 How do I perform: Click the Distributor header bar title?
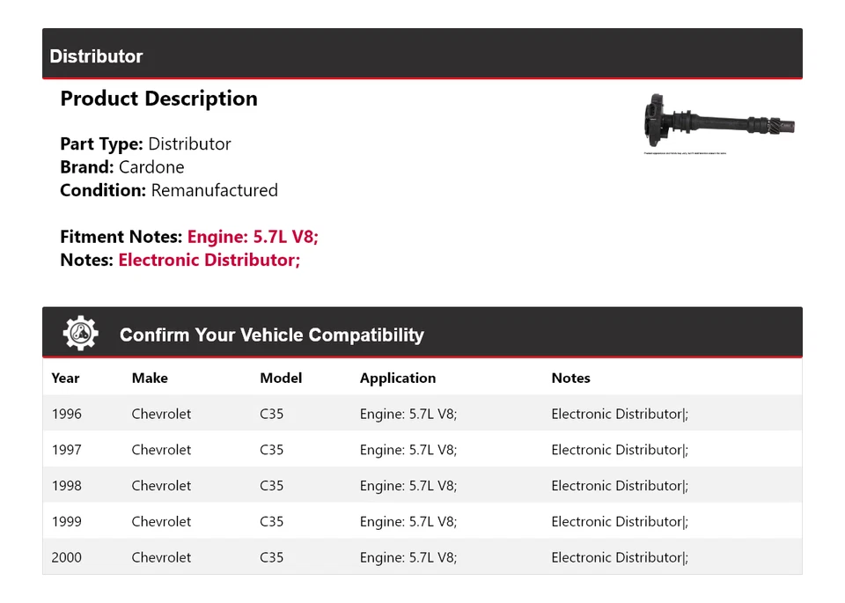[x=96, y=56]
